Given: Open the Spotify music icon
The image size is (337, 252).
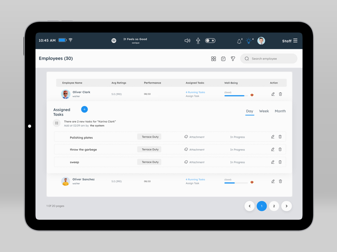Looking at the screenshot, I should pyautogui.click(x=114, y=41).
